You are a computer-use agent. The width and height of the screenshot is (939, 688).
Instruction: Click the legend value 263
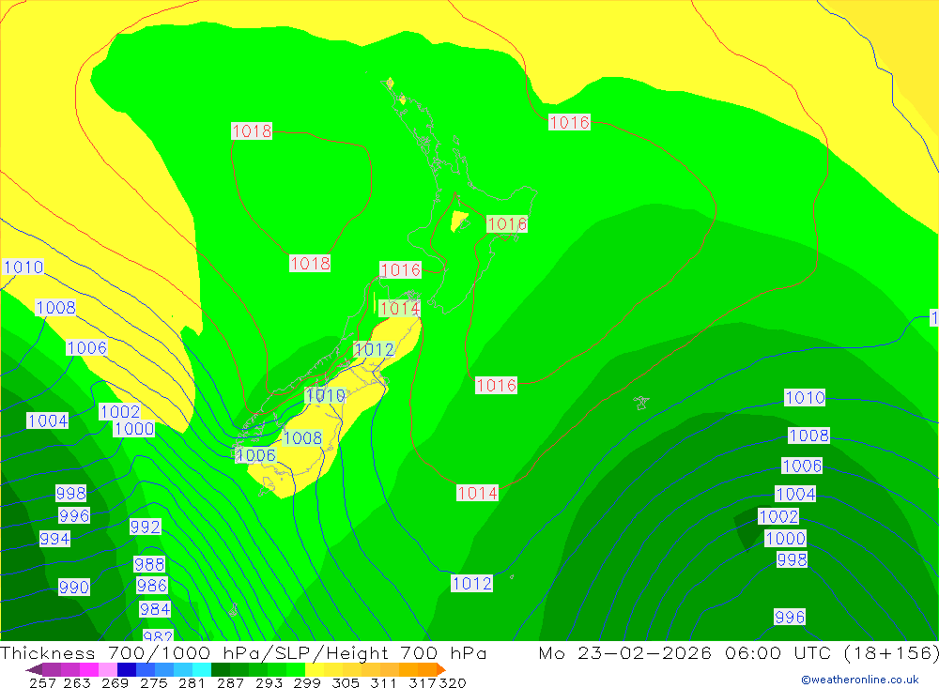pos(77,682)
